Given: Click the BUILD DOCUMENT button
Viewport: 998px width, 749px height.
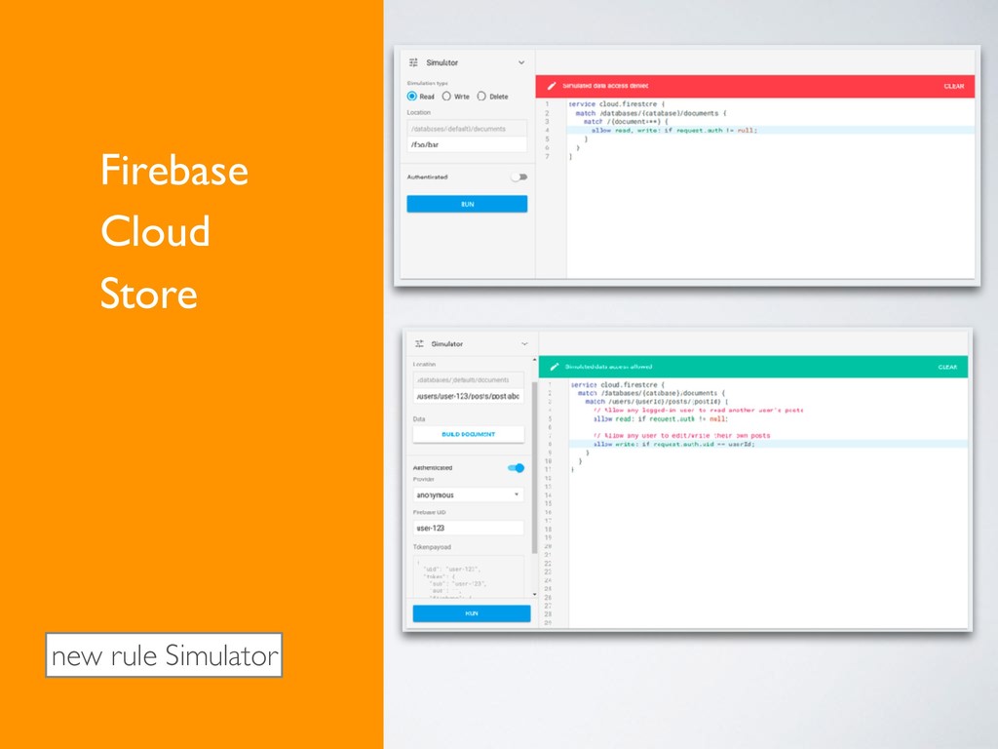Looking at the screenshot, I should click(x=469, y=434).
